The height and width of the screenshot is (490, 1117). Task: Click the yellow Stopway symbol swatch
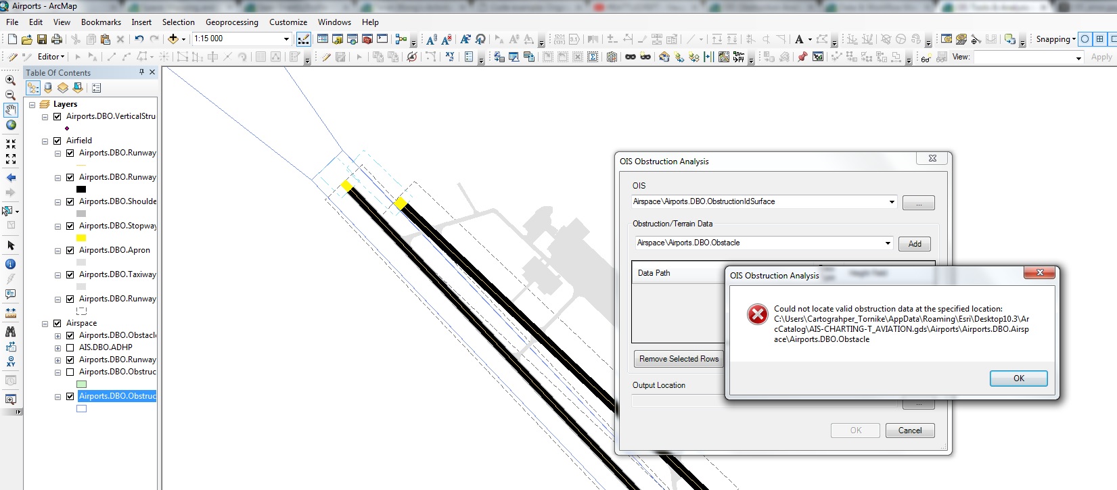point(81,238)
